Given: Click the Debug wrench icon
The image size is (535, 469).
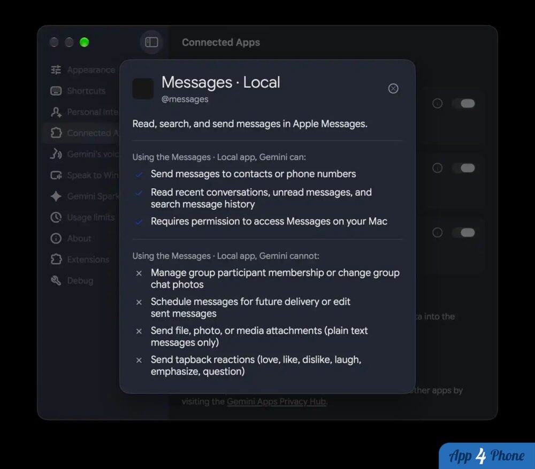Looking at the screenshot, I should (x=56, y=280).
